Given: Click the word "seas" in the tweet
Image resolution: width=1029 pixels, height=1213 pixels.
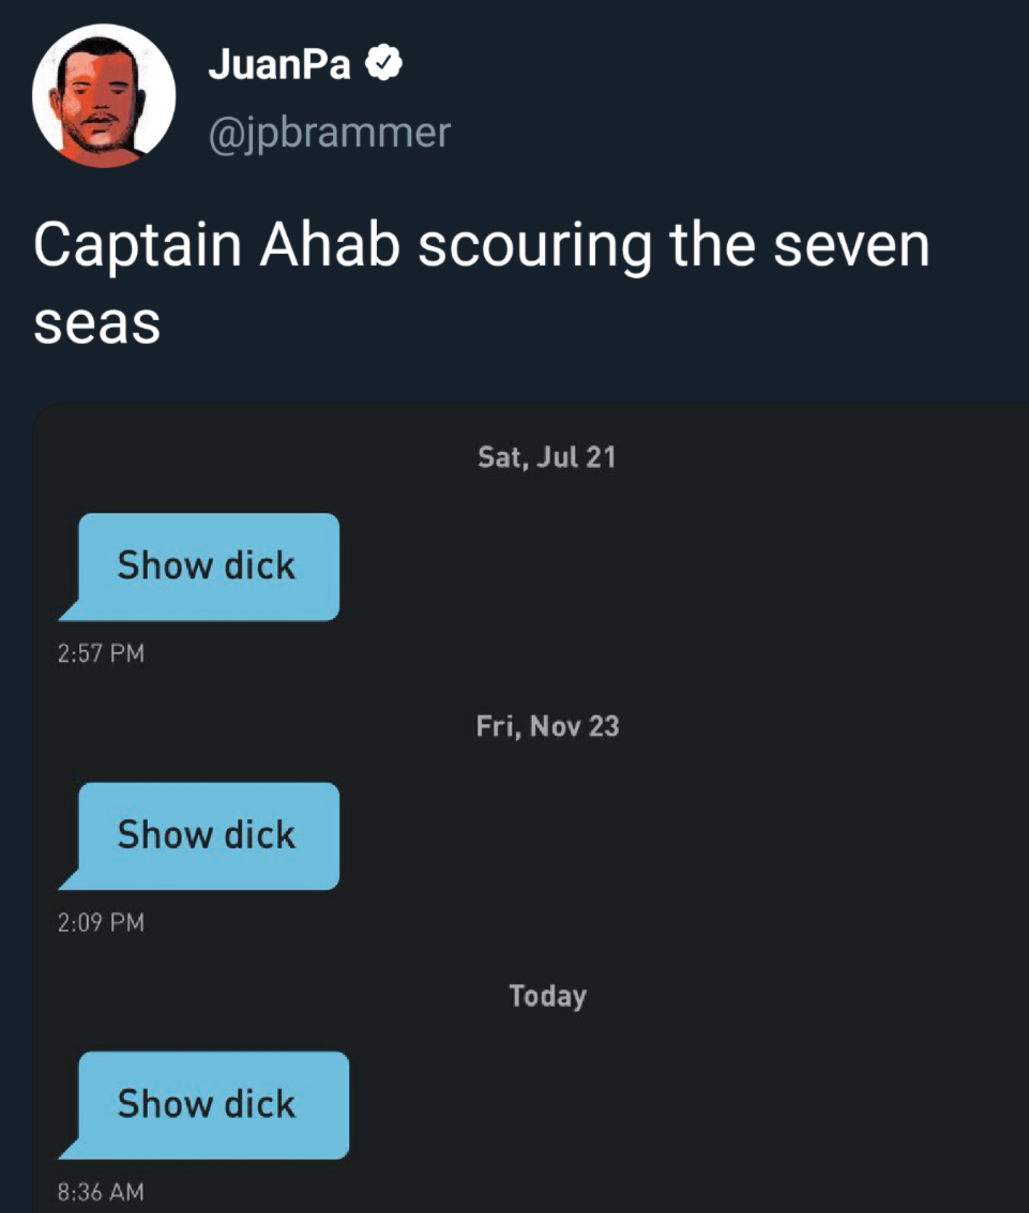Looking at the screenshot, I should (x=97, y=323).
